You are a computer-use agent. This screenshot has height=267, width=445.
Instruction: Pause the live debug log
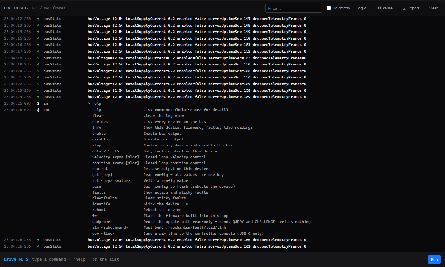[x=385, y=8]
